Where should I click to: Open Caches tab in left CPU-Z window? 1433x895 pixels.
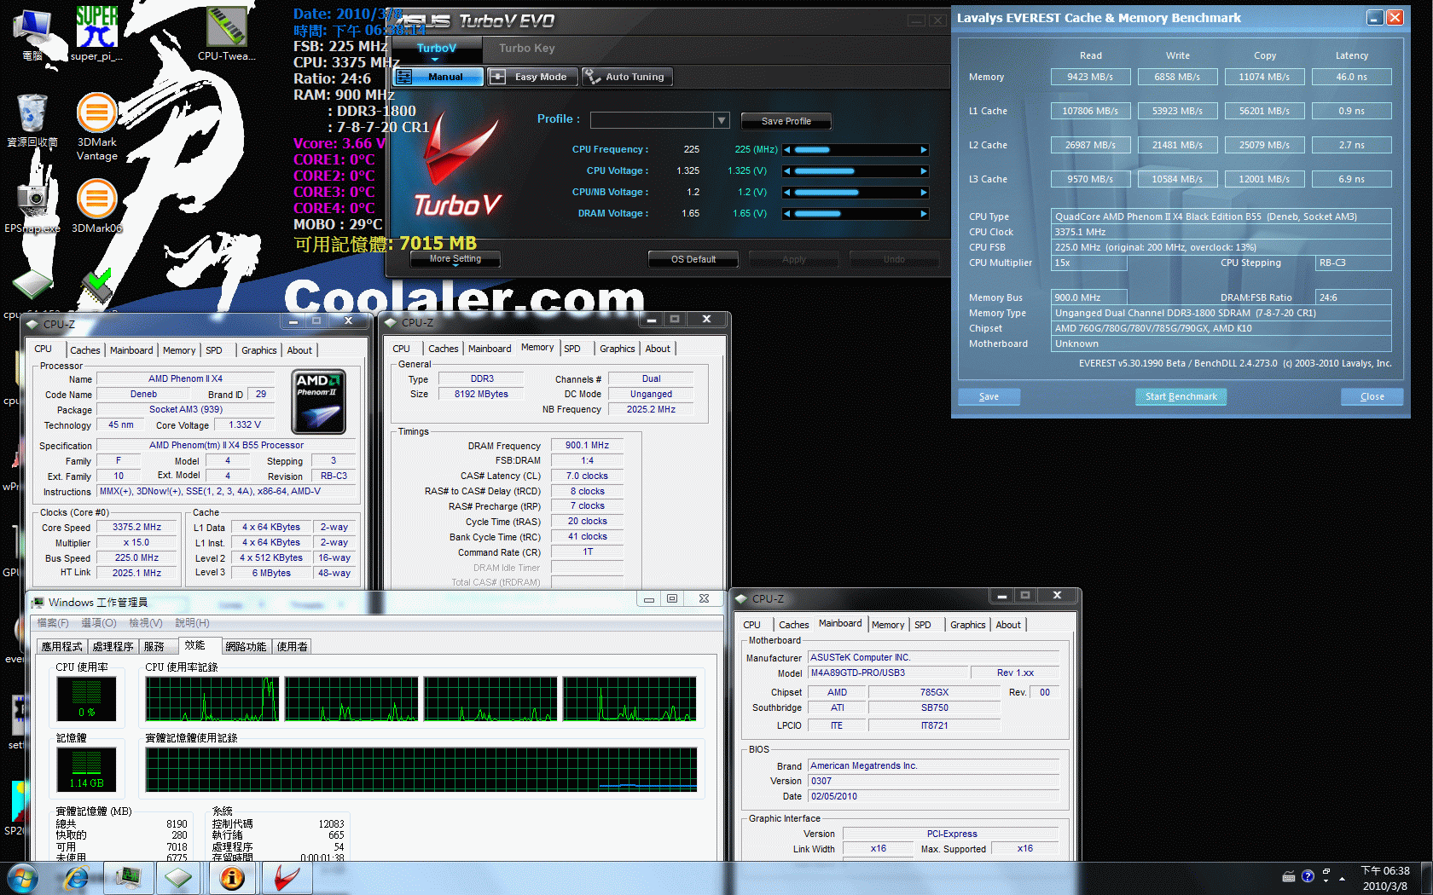coord(85,350)
